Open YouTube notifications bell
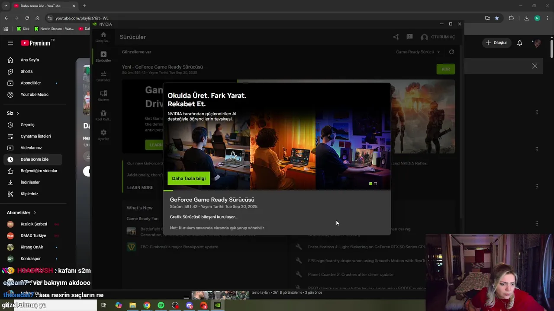554x311 pixels. click(519, 43)
